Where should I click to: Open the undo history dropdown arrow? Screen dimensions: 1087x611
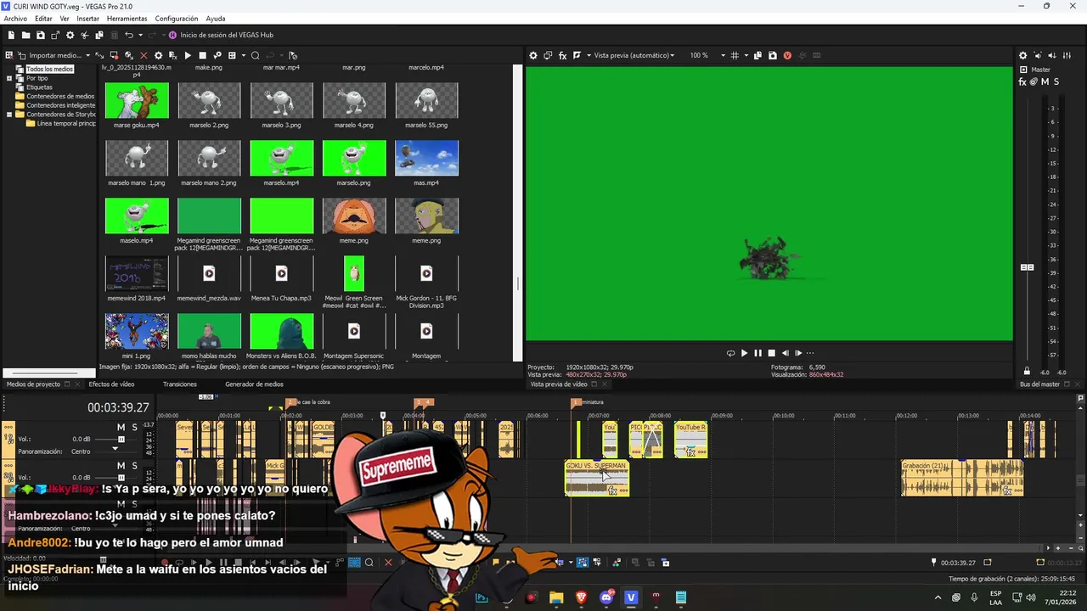click(141, 35)
